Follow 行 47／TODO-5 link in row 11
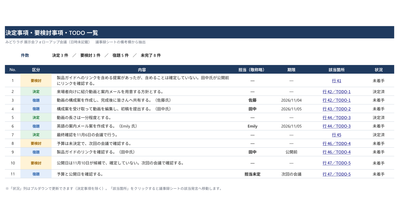400x211 pixels. pos(336,174)
